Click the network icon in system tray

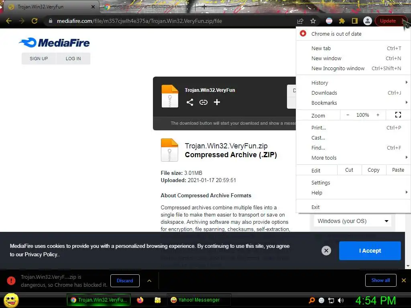point(331,300)
